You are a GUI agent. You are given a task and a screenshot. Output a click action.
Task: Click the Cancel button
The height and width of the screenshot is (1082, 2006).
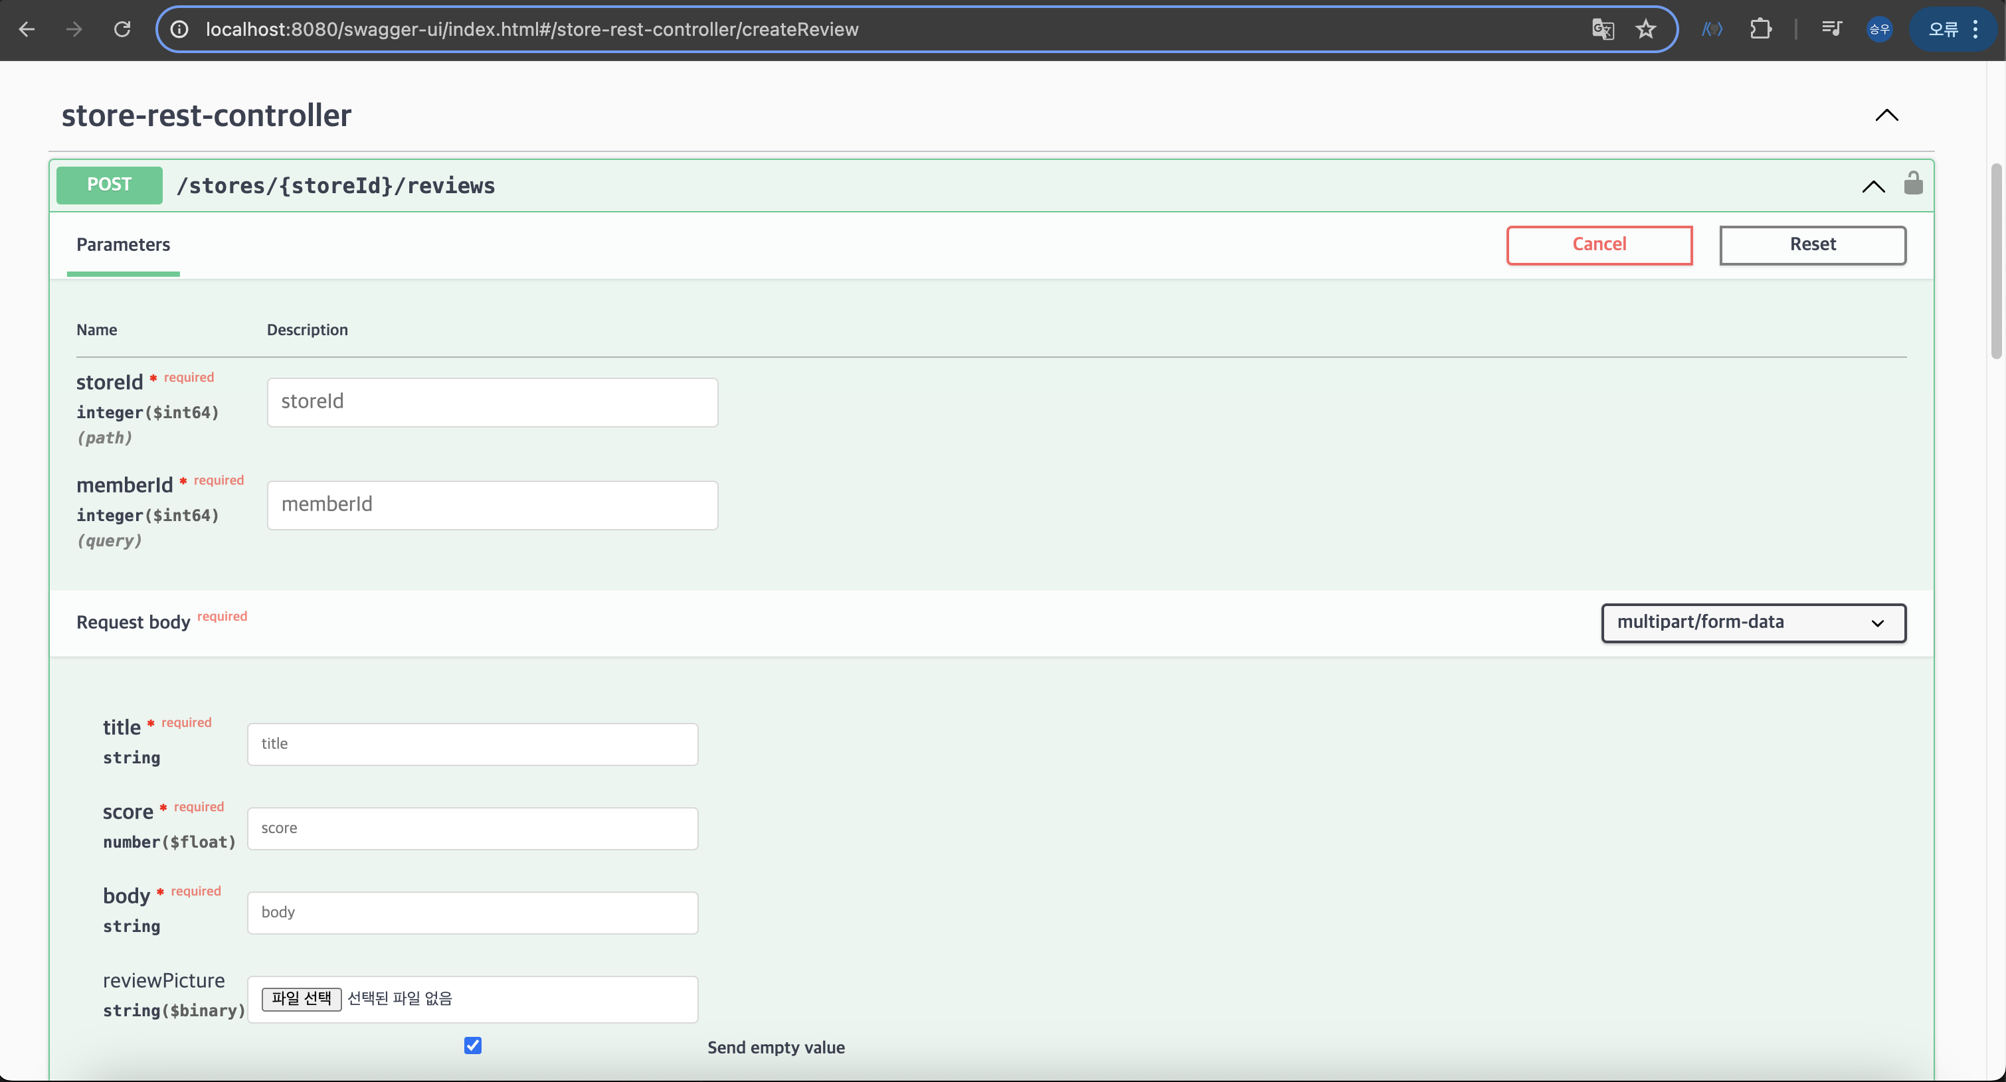point(1599,244)
